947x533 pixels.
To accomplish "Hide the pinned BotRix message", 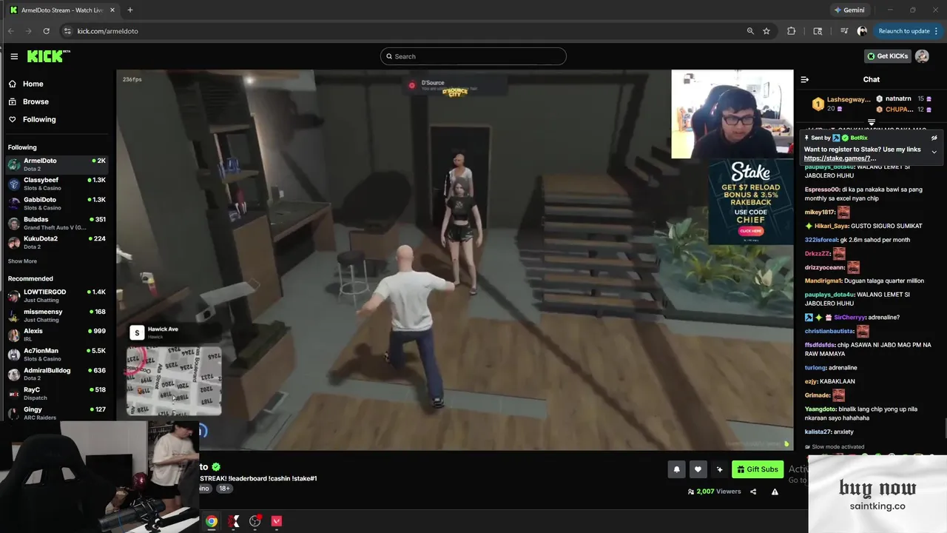I will tap(934, 138).
